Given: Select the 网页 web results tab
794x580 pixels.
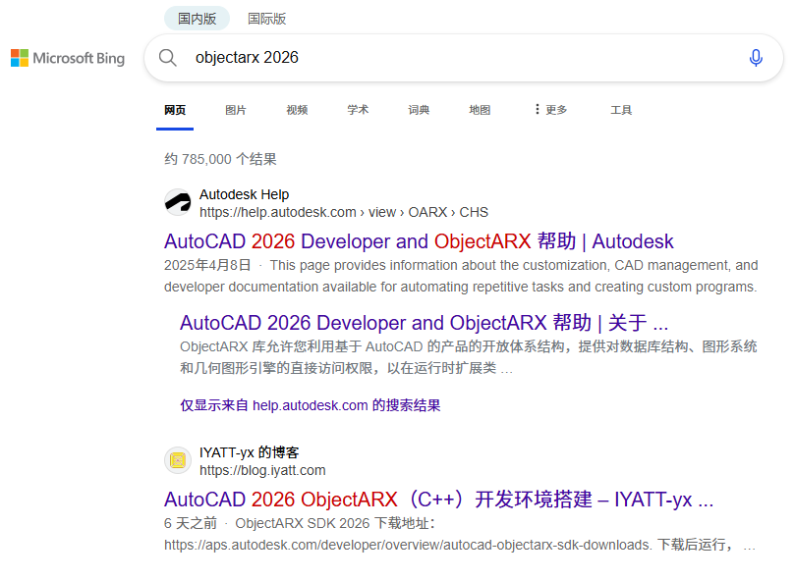Looking at the screenshot, I should tap(175, 110).
